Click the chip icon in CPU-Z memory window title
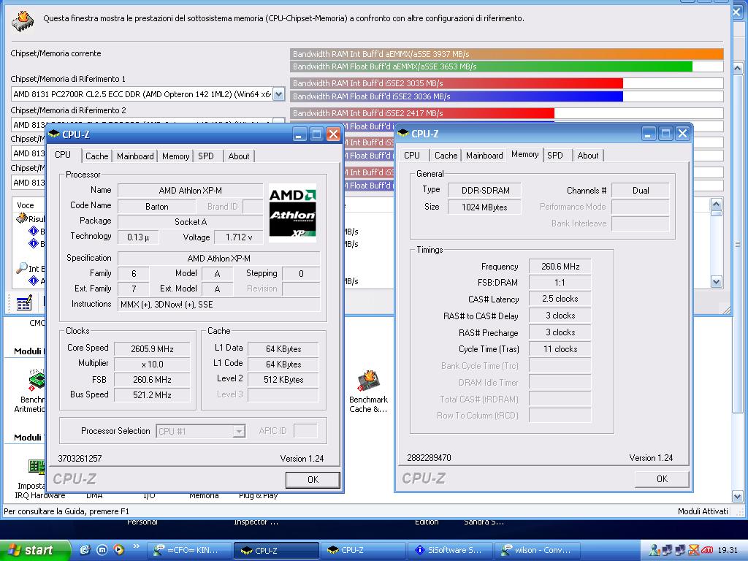This screenshot has height=561, width=748. pos(403,133)
